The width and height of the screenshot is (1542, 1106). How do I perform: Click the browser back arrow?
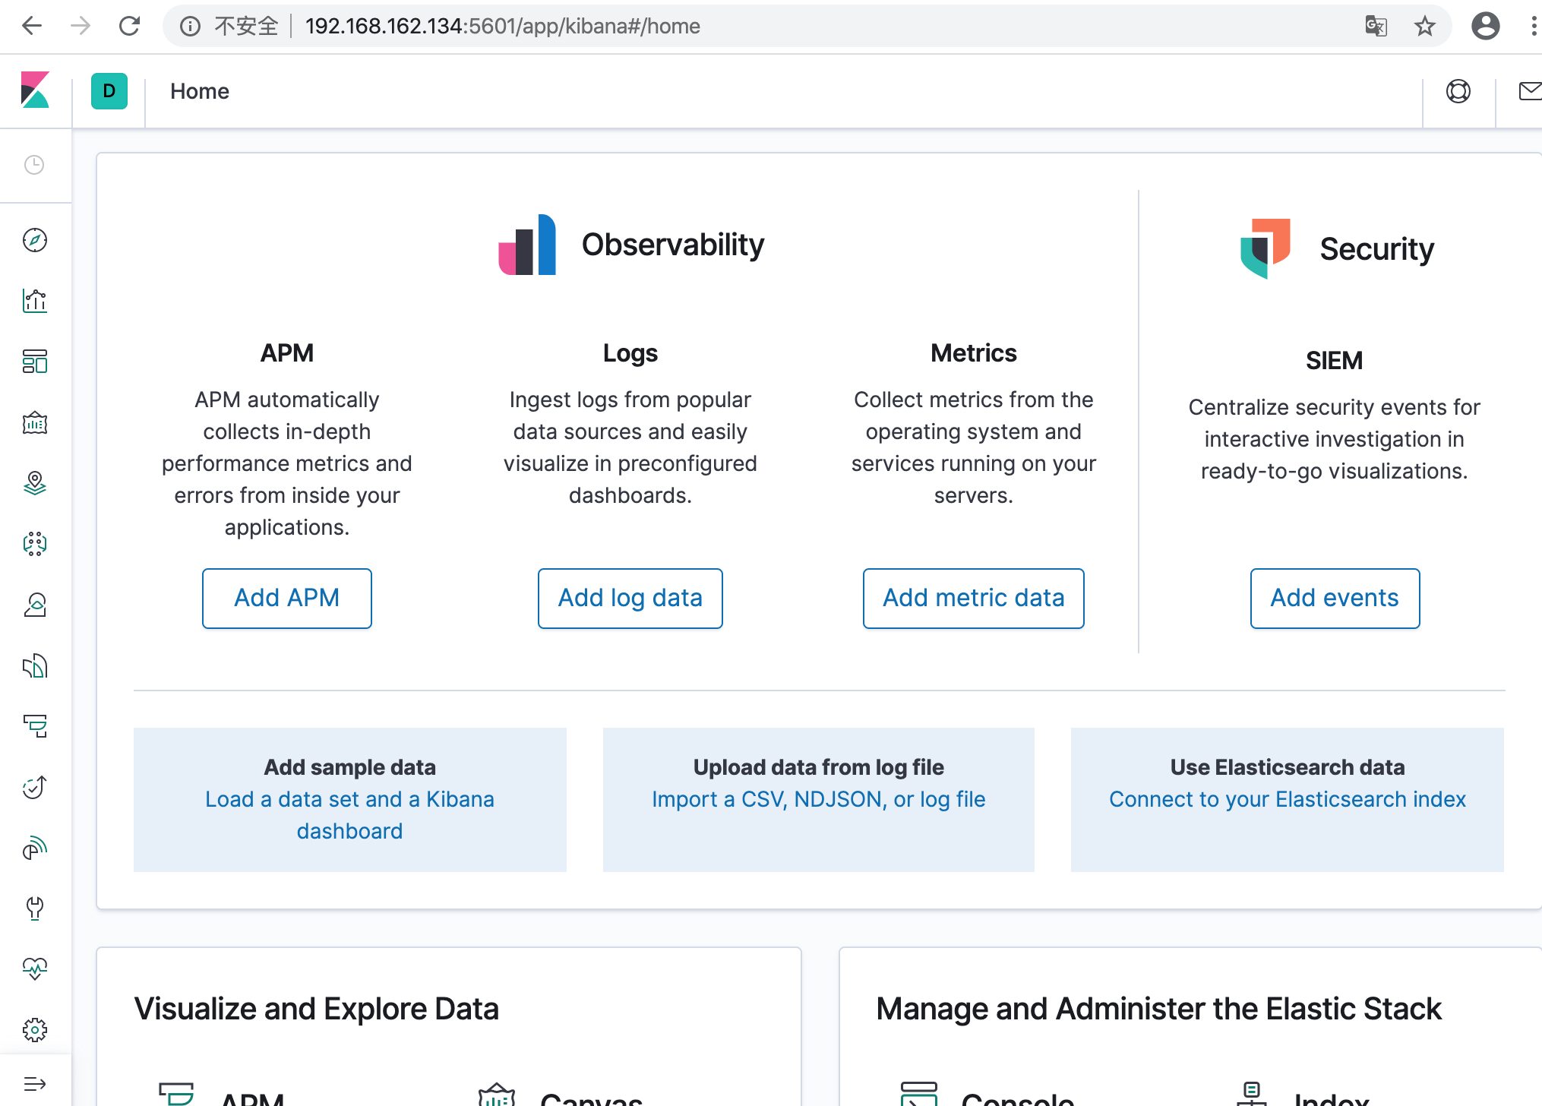pos(32,26)
